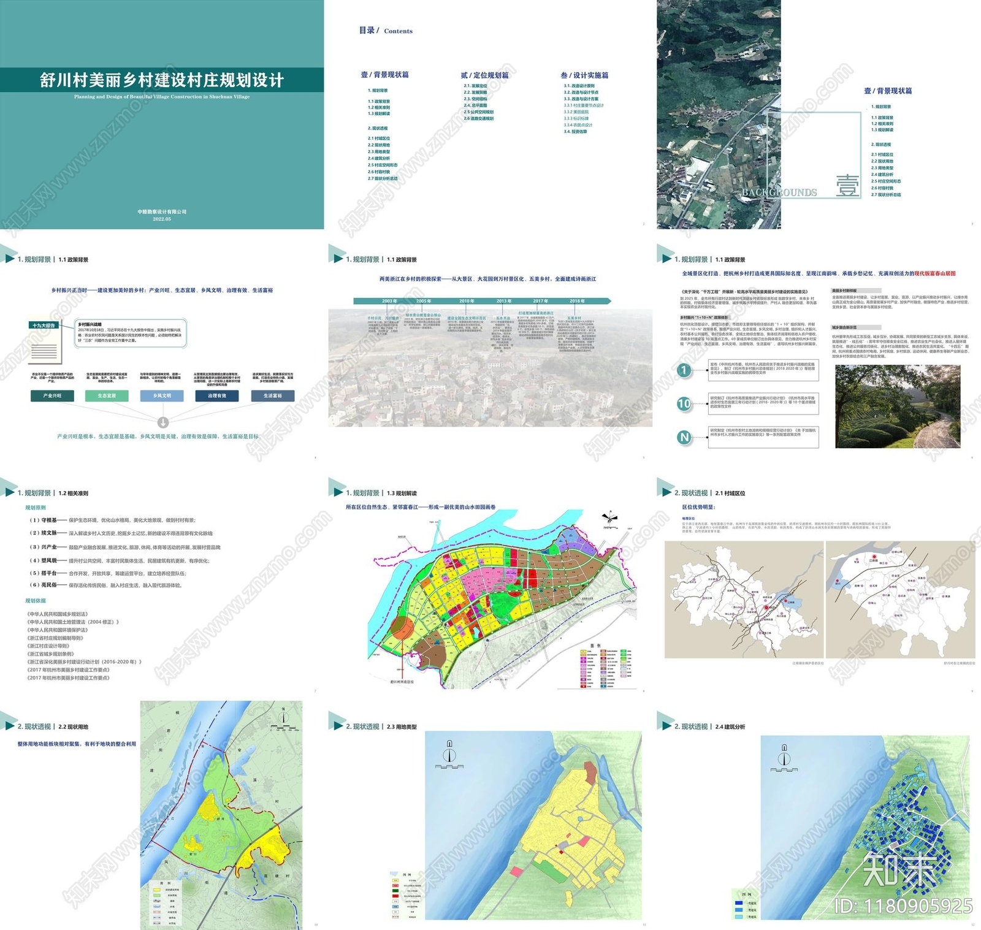Viewport: 981px width, 930px height.
Task: Select the 1.3 规划解读 slide heading
Action: coord(402,493)
